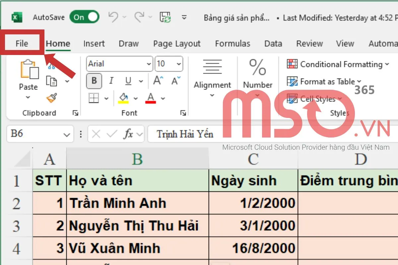Screen dimensions: 398x265
Task: Click the Undo icon
Action: click(113, 17)
